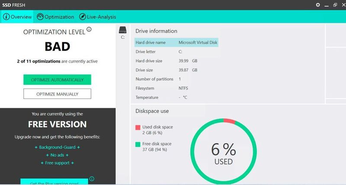Click the red segment of usage ring
The image size is (346, 185).
tap(230, 121)
